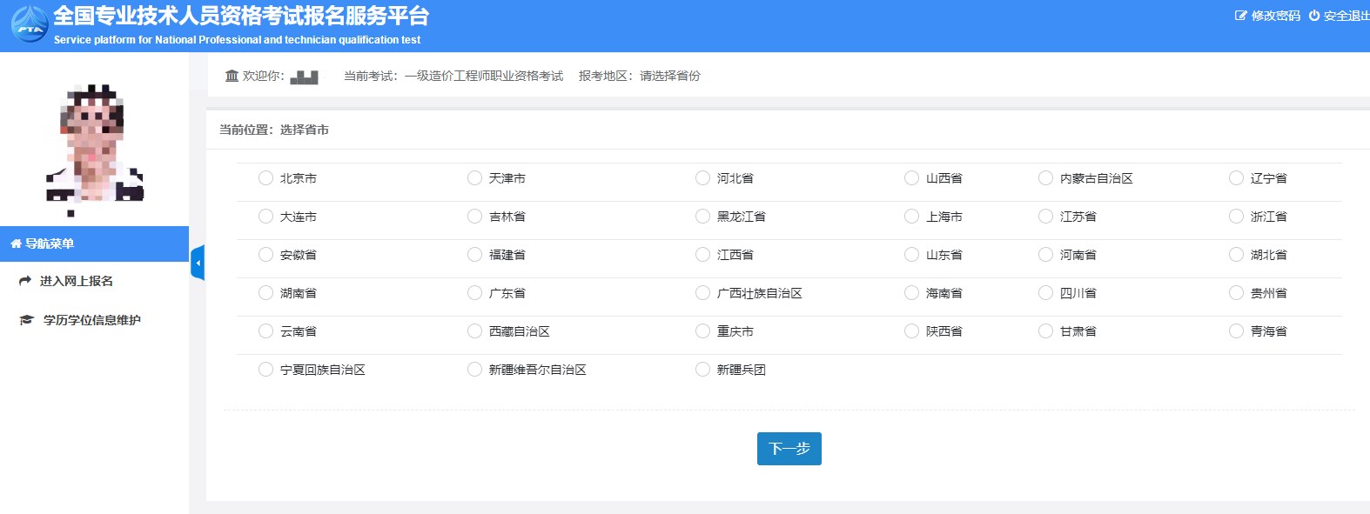The height and width of the screenshot is (514, 1370).
Task: Click the power icon for 安全退出
Action: (x=1313, y=16)
